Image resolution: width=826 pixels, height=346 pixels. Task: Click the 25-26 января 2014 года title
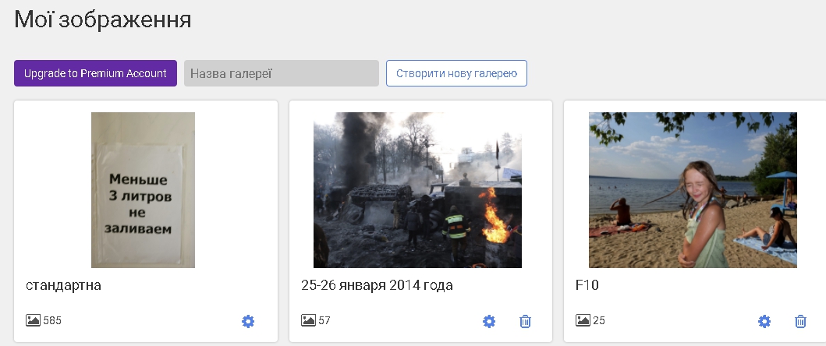click(x=377, y=285)
